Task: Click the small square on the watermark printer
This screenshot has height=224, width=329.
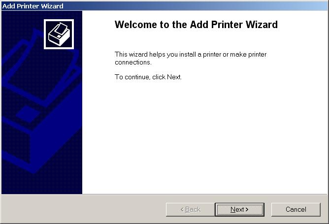Action: click(x=28, y=114)
